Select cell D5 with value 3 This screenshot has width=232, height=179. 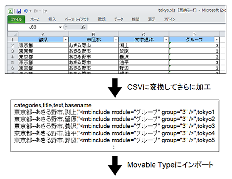coord(194,62)
